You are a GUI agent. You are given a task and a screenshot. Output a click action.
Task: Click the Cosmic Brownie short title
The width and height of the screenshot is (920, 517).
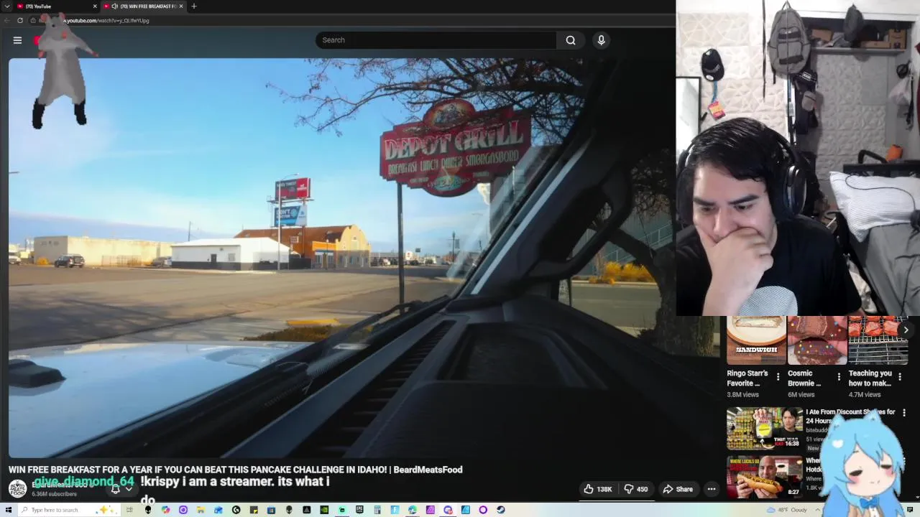[804, 378]
